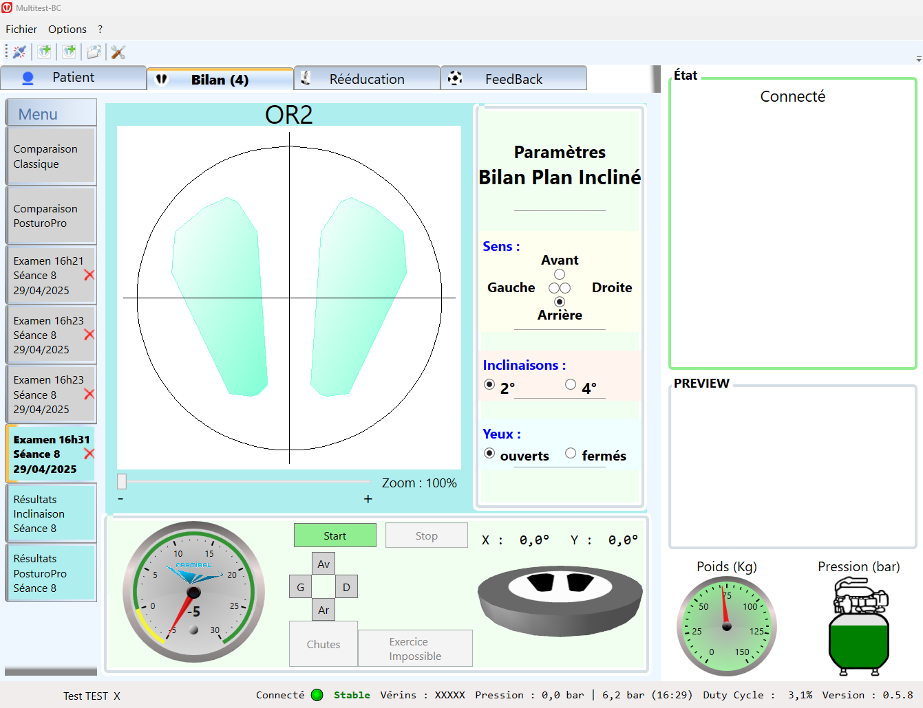The width and height of the screenshot is (923, 708).
Task: Click the Exercice Impossible button
Action: click(x=415, y=648)
